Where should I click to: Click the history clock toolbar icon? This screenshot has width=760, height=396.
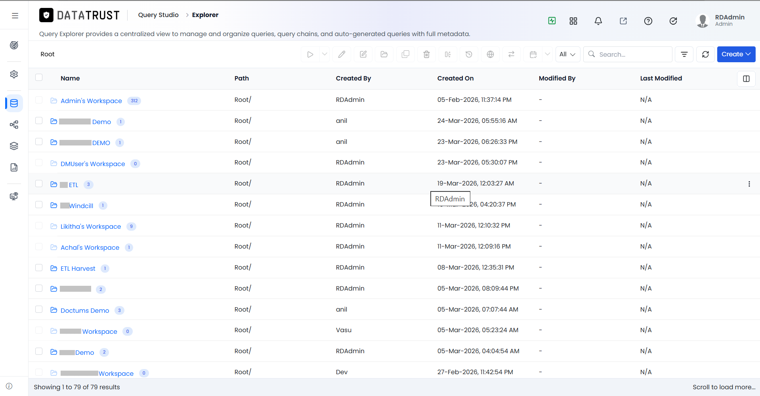click(x=469, y=54)
